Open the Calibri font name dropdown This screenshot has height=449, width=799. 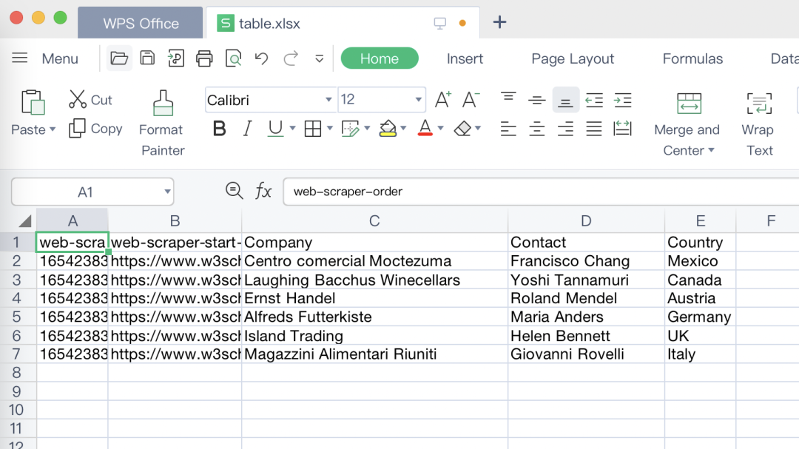point(328,100)
